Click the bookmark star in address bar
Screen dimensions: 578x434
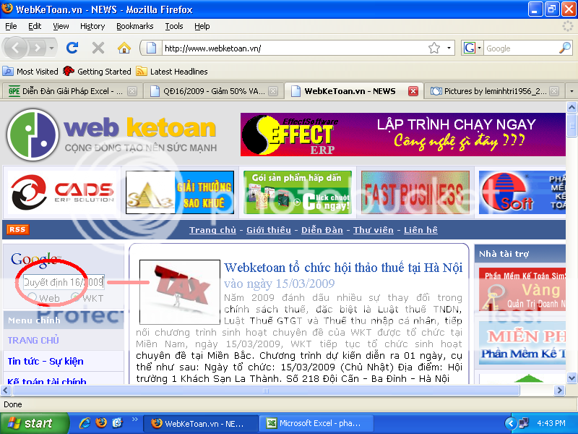pos(434,48)
